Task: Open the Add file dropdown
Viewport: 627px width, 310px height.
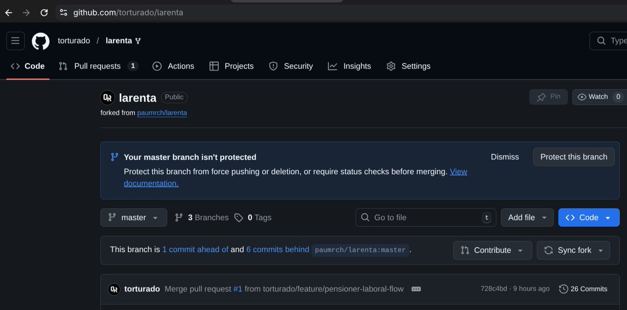Action: 527,217
